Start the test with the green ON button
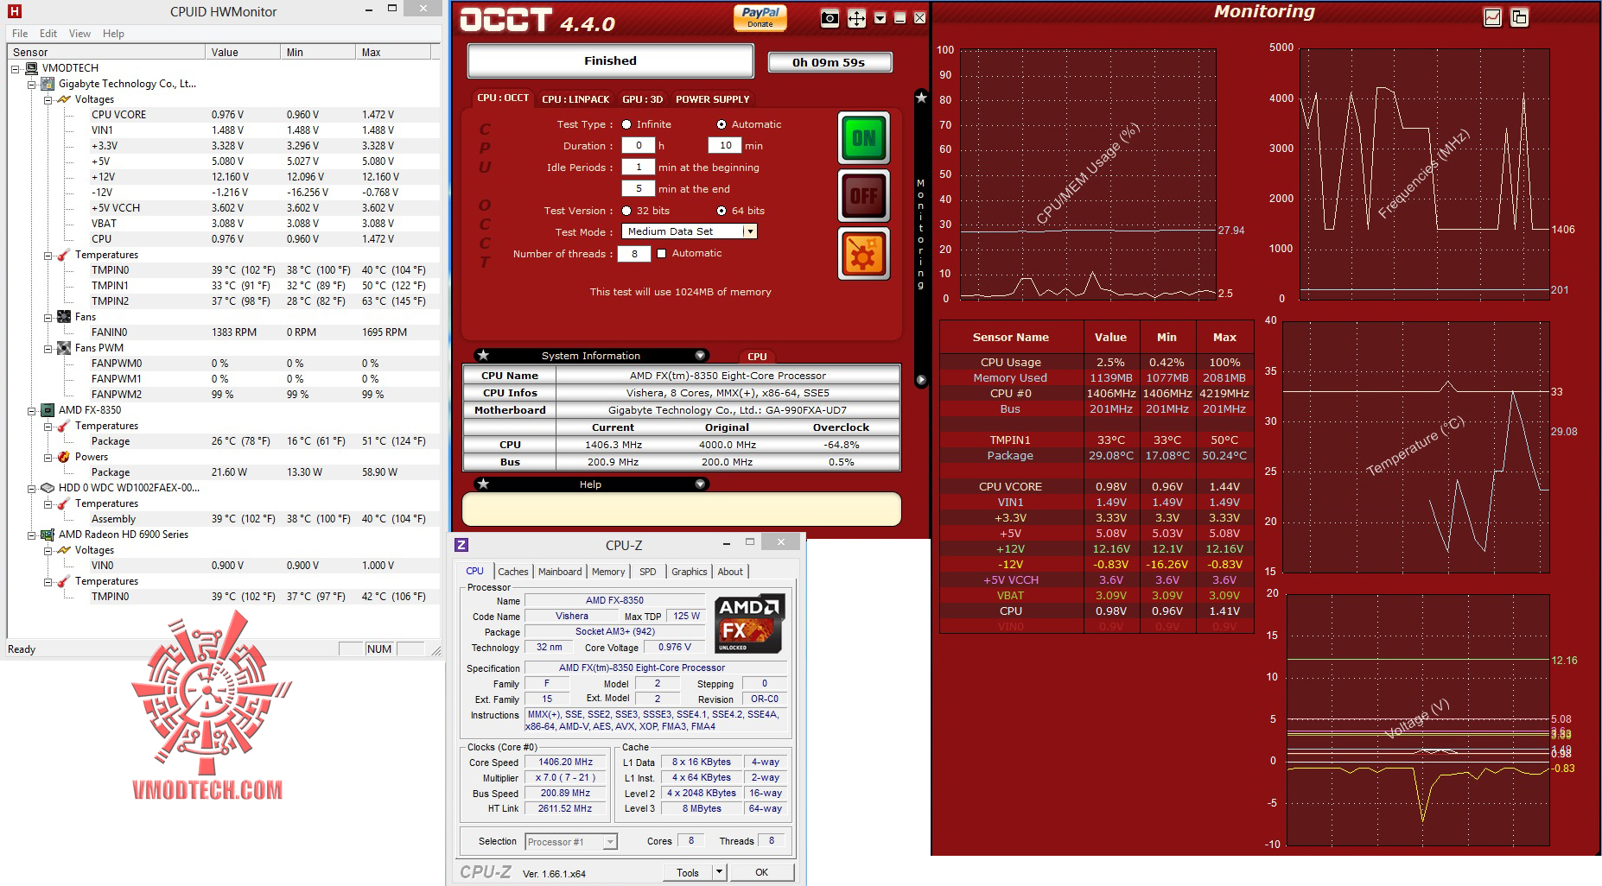The height and width of the screenshot is (886, 1602). pos(863,138)
